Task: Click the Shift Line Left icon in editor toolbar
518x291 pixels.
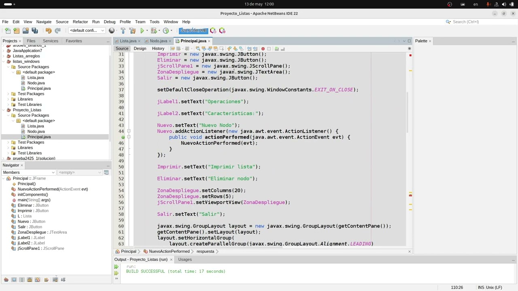Action: click(249, 49)
